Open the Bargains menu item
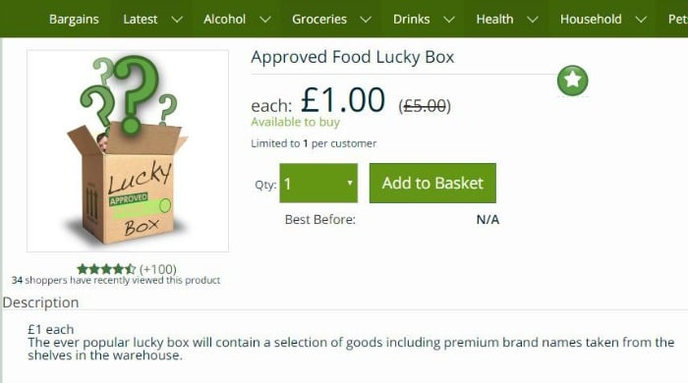This screenshot has height=383, width=688. pyautogui.click(x=74, y=20)
